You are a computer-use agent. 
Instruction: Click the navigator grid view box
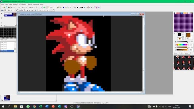point(7,31)
